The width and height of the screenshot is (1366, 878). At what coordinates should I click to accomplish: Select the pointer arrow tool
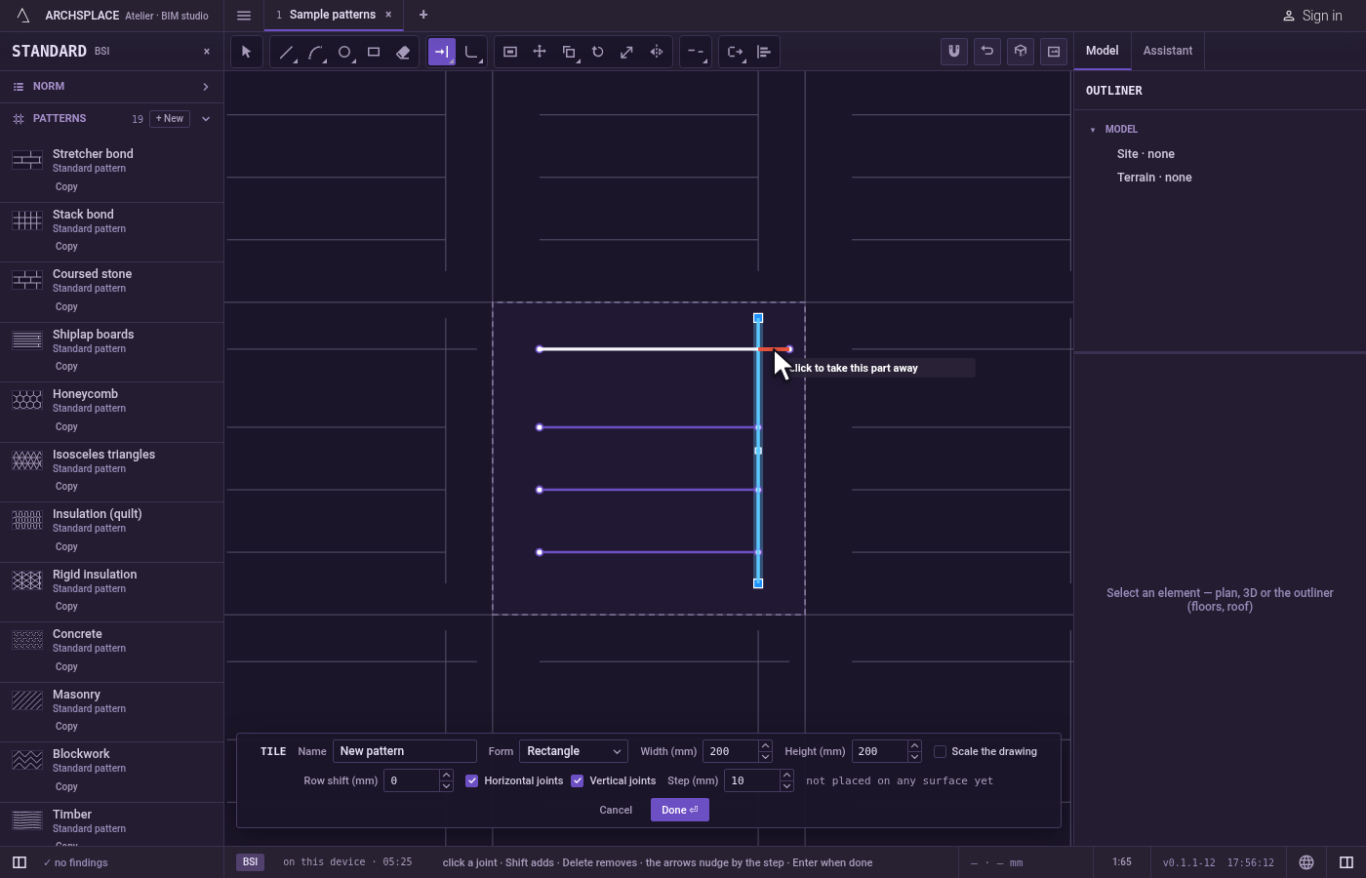pos(247,52)
